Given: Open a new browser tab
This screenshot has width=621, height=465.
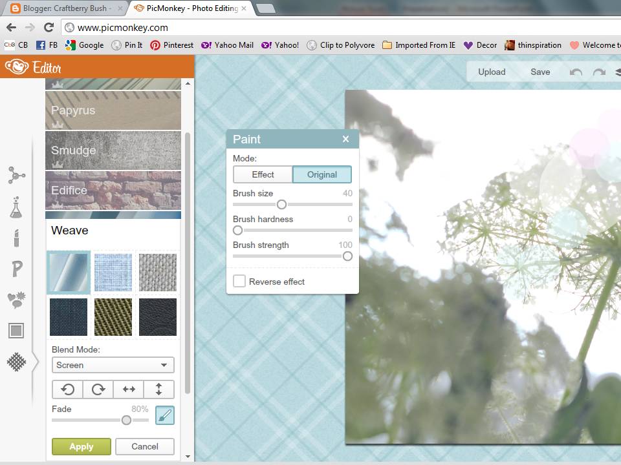Looking at the screenshot, I should [x=266, y=8].
